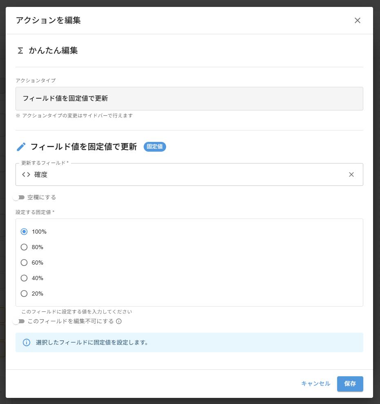
Task: Click the pencil edit icon beside フィールド値を固定値で更新
Action: point(21,147)
